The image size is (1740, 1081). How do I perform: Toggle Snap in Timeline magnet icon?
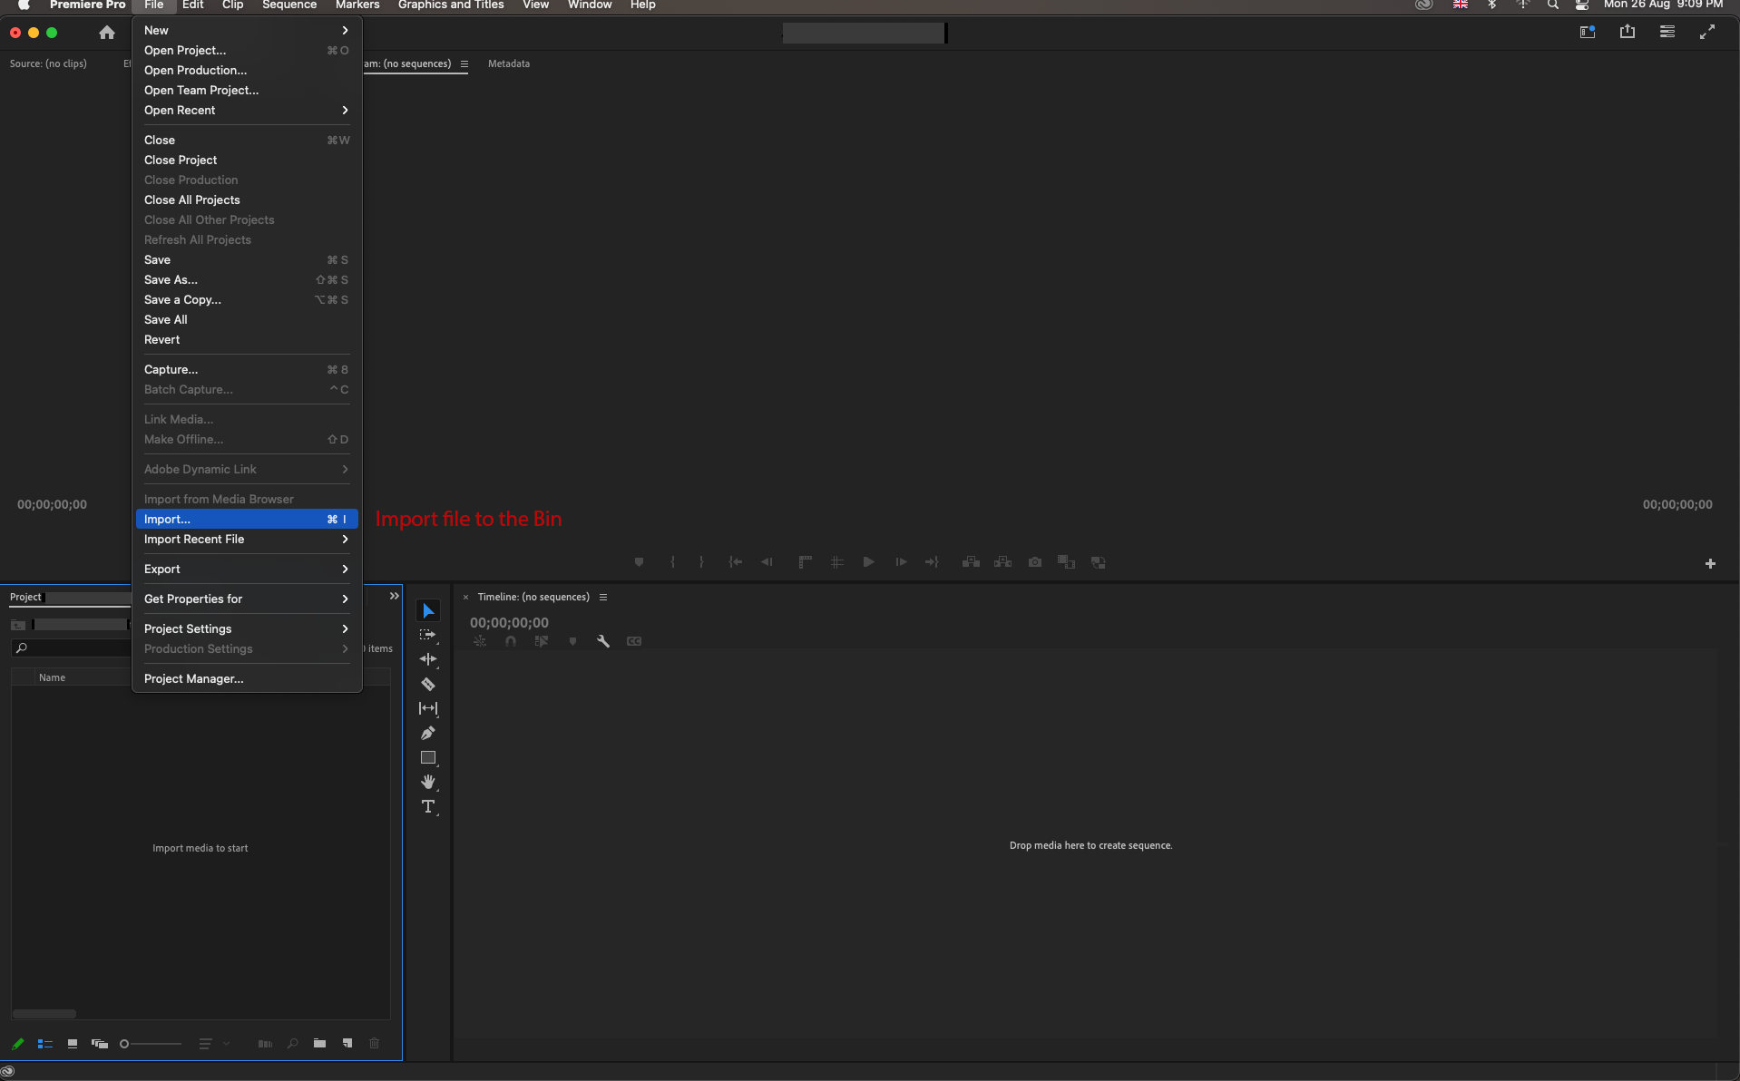tap(511, 641)
